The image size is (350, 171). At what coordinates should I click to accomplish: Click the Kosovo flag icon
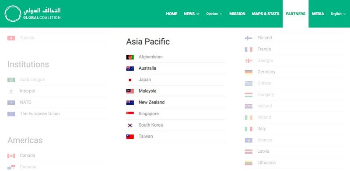[248, 140]
